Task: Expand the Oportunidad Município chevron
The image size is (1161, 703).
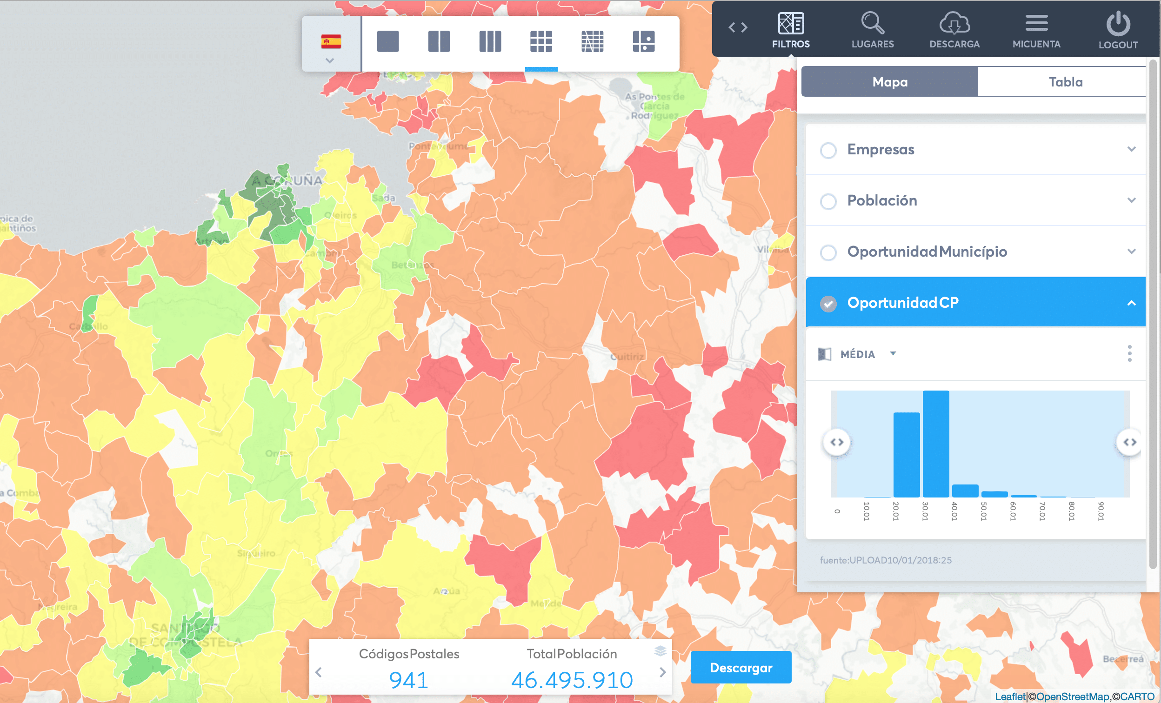Action: (1131, 252)
